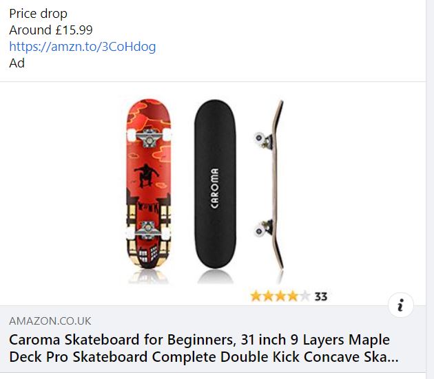
Task: Click the grey empty fifth star
Action: (304, 296)
